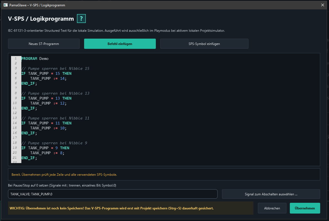Viewport: 329px width, 221px height.
Task: Close the V-SPS Logikprogramm dialog
Action: click(322, 5)
